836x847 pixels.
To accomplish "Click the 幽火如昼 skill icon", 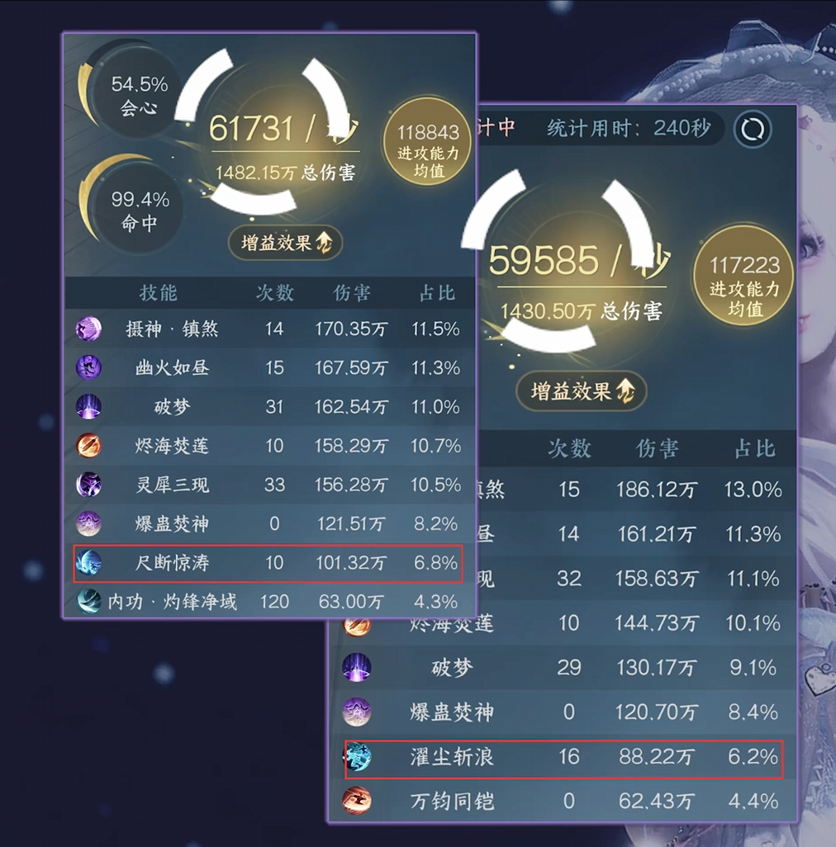I will click(x=88, y=368).
